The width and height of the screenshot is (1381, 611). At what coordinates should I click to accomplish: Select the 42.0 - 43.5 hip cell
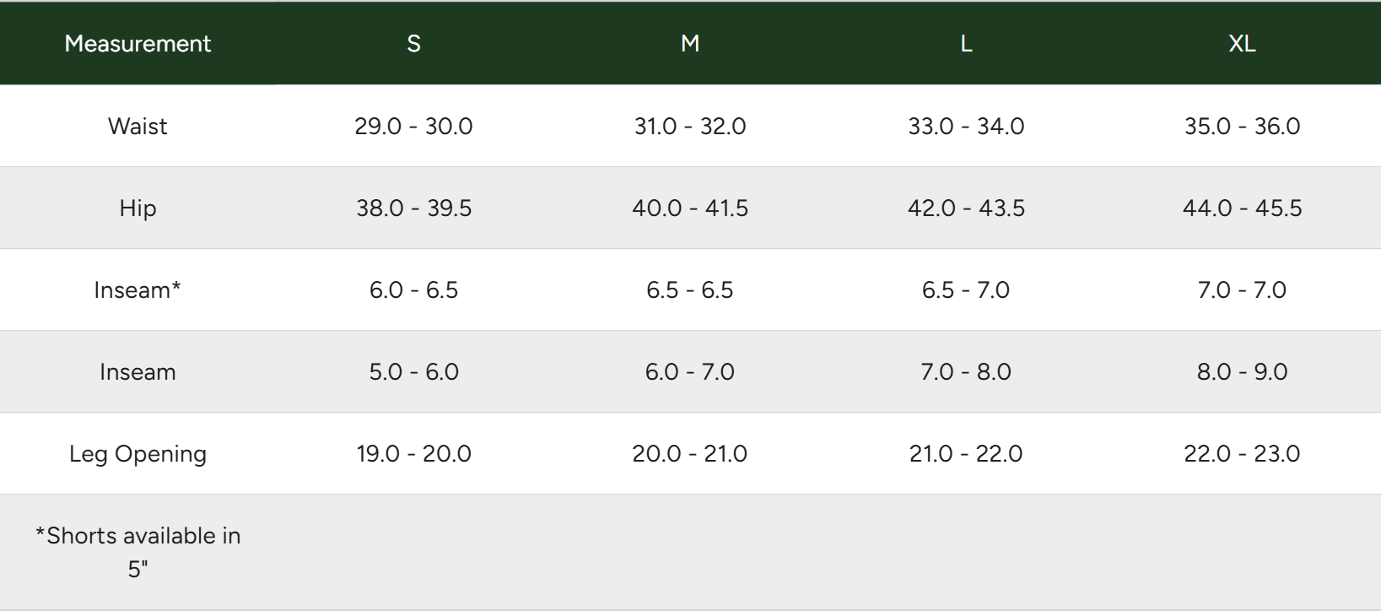click(x=966, y=208)
